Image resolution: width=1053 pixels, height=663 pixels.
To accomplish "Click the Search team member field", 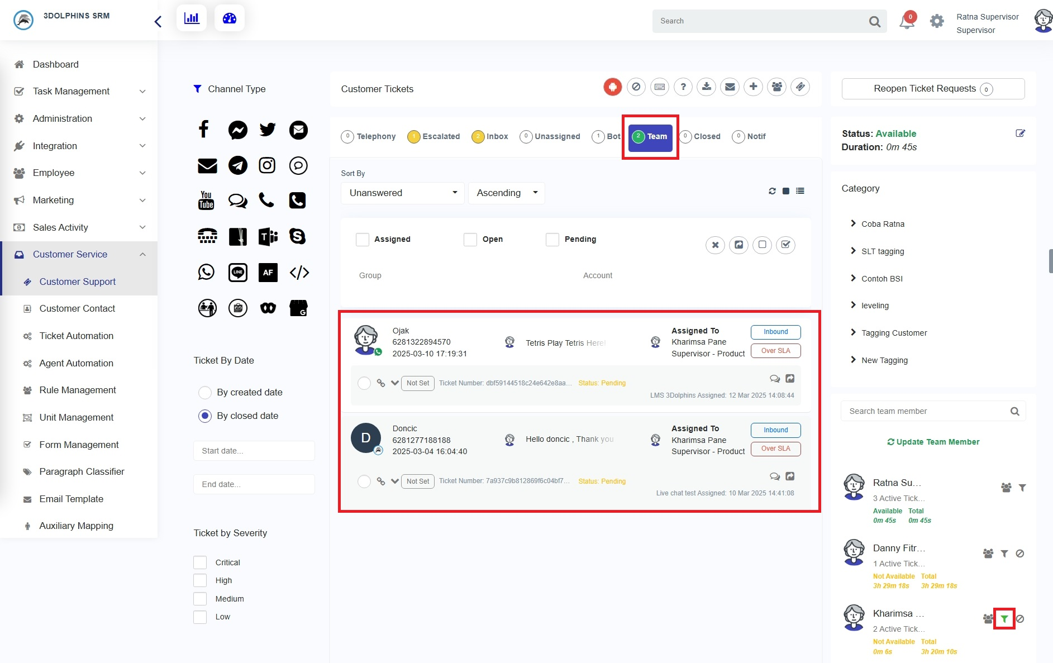I will click(x=927, y=411).
